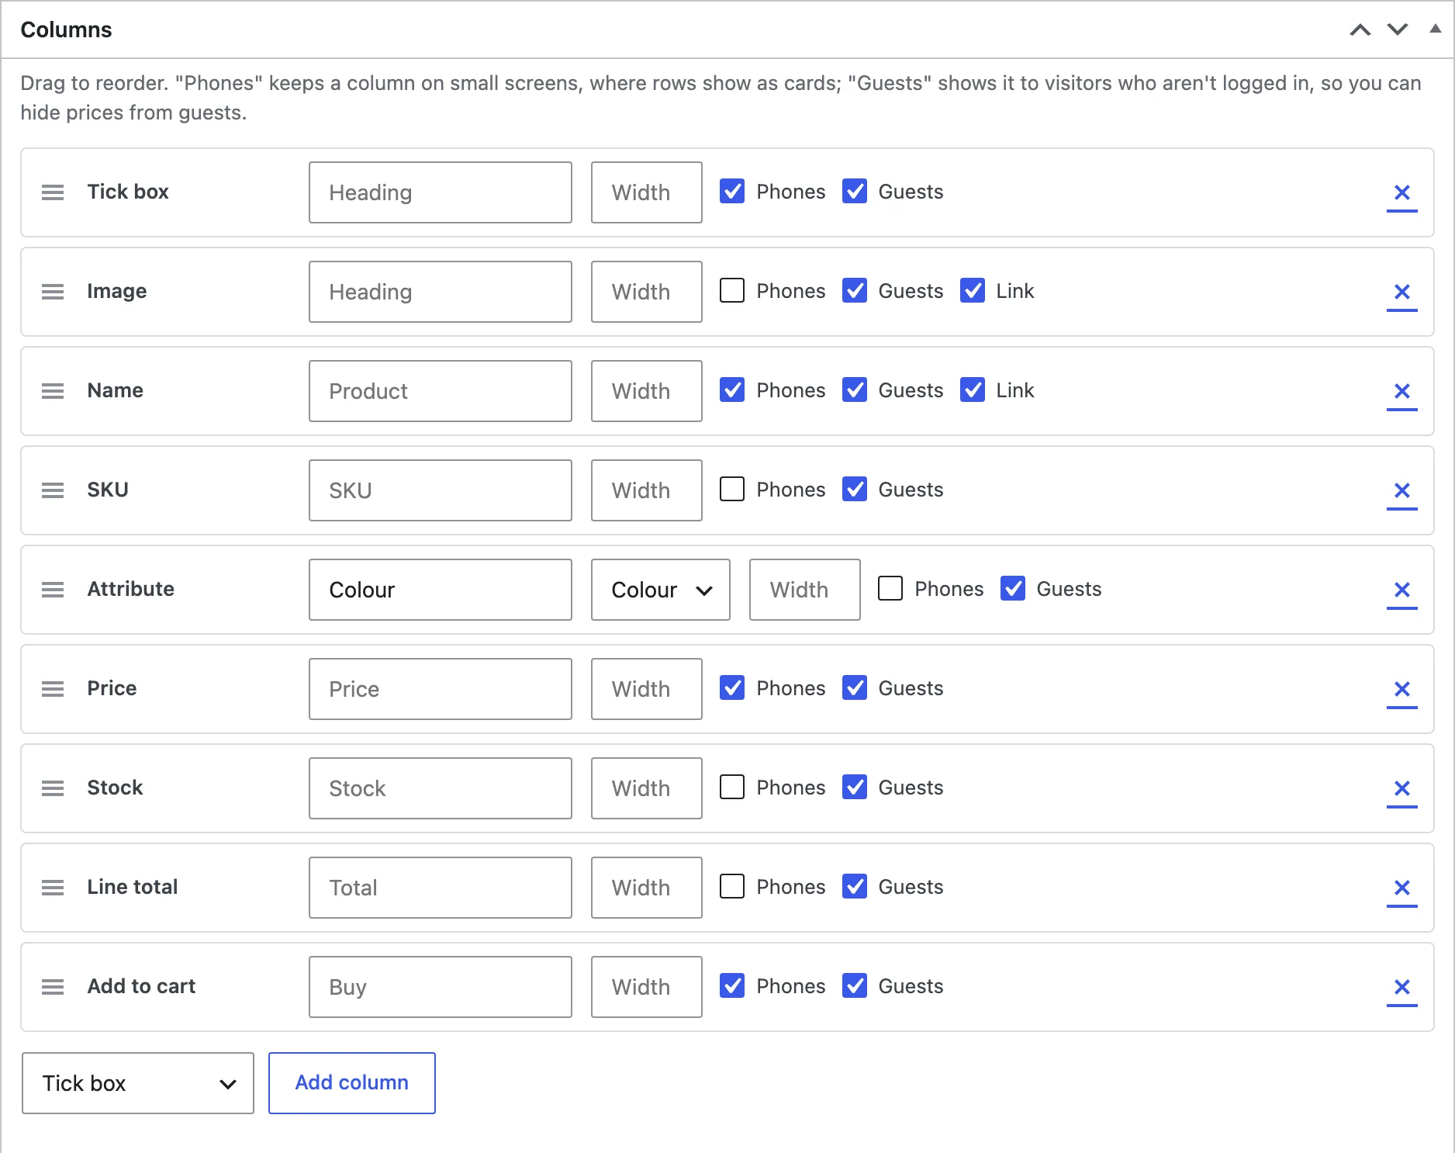Remove the Line total column
Screen dimensions: 1455x1153
click(1401, 888)
